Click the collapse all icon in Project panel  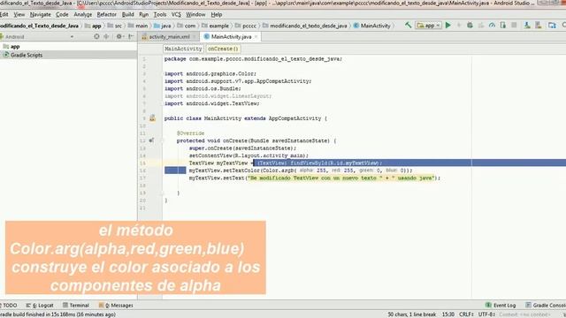[106, 36]
